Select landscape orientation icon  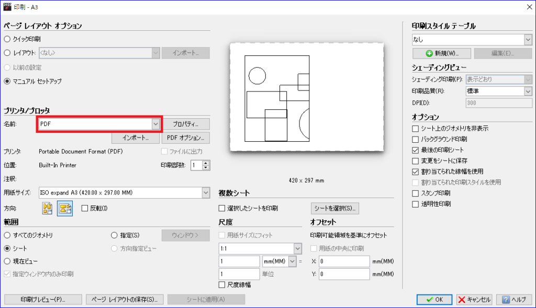[65, 208]
